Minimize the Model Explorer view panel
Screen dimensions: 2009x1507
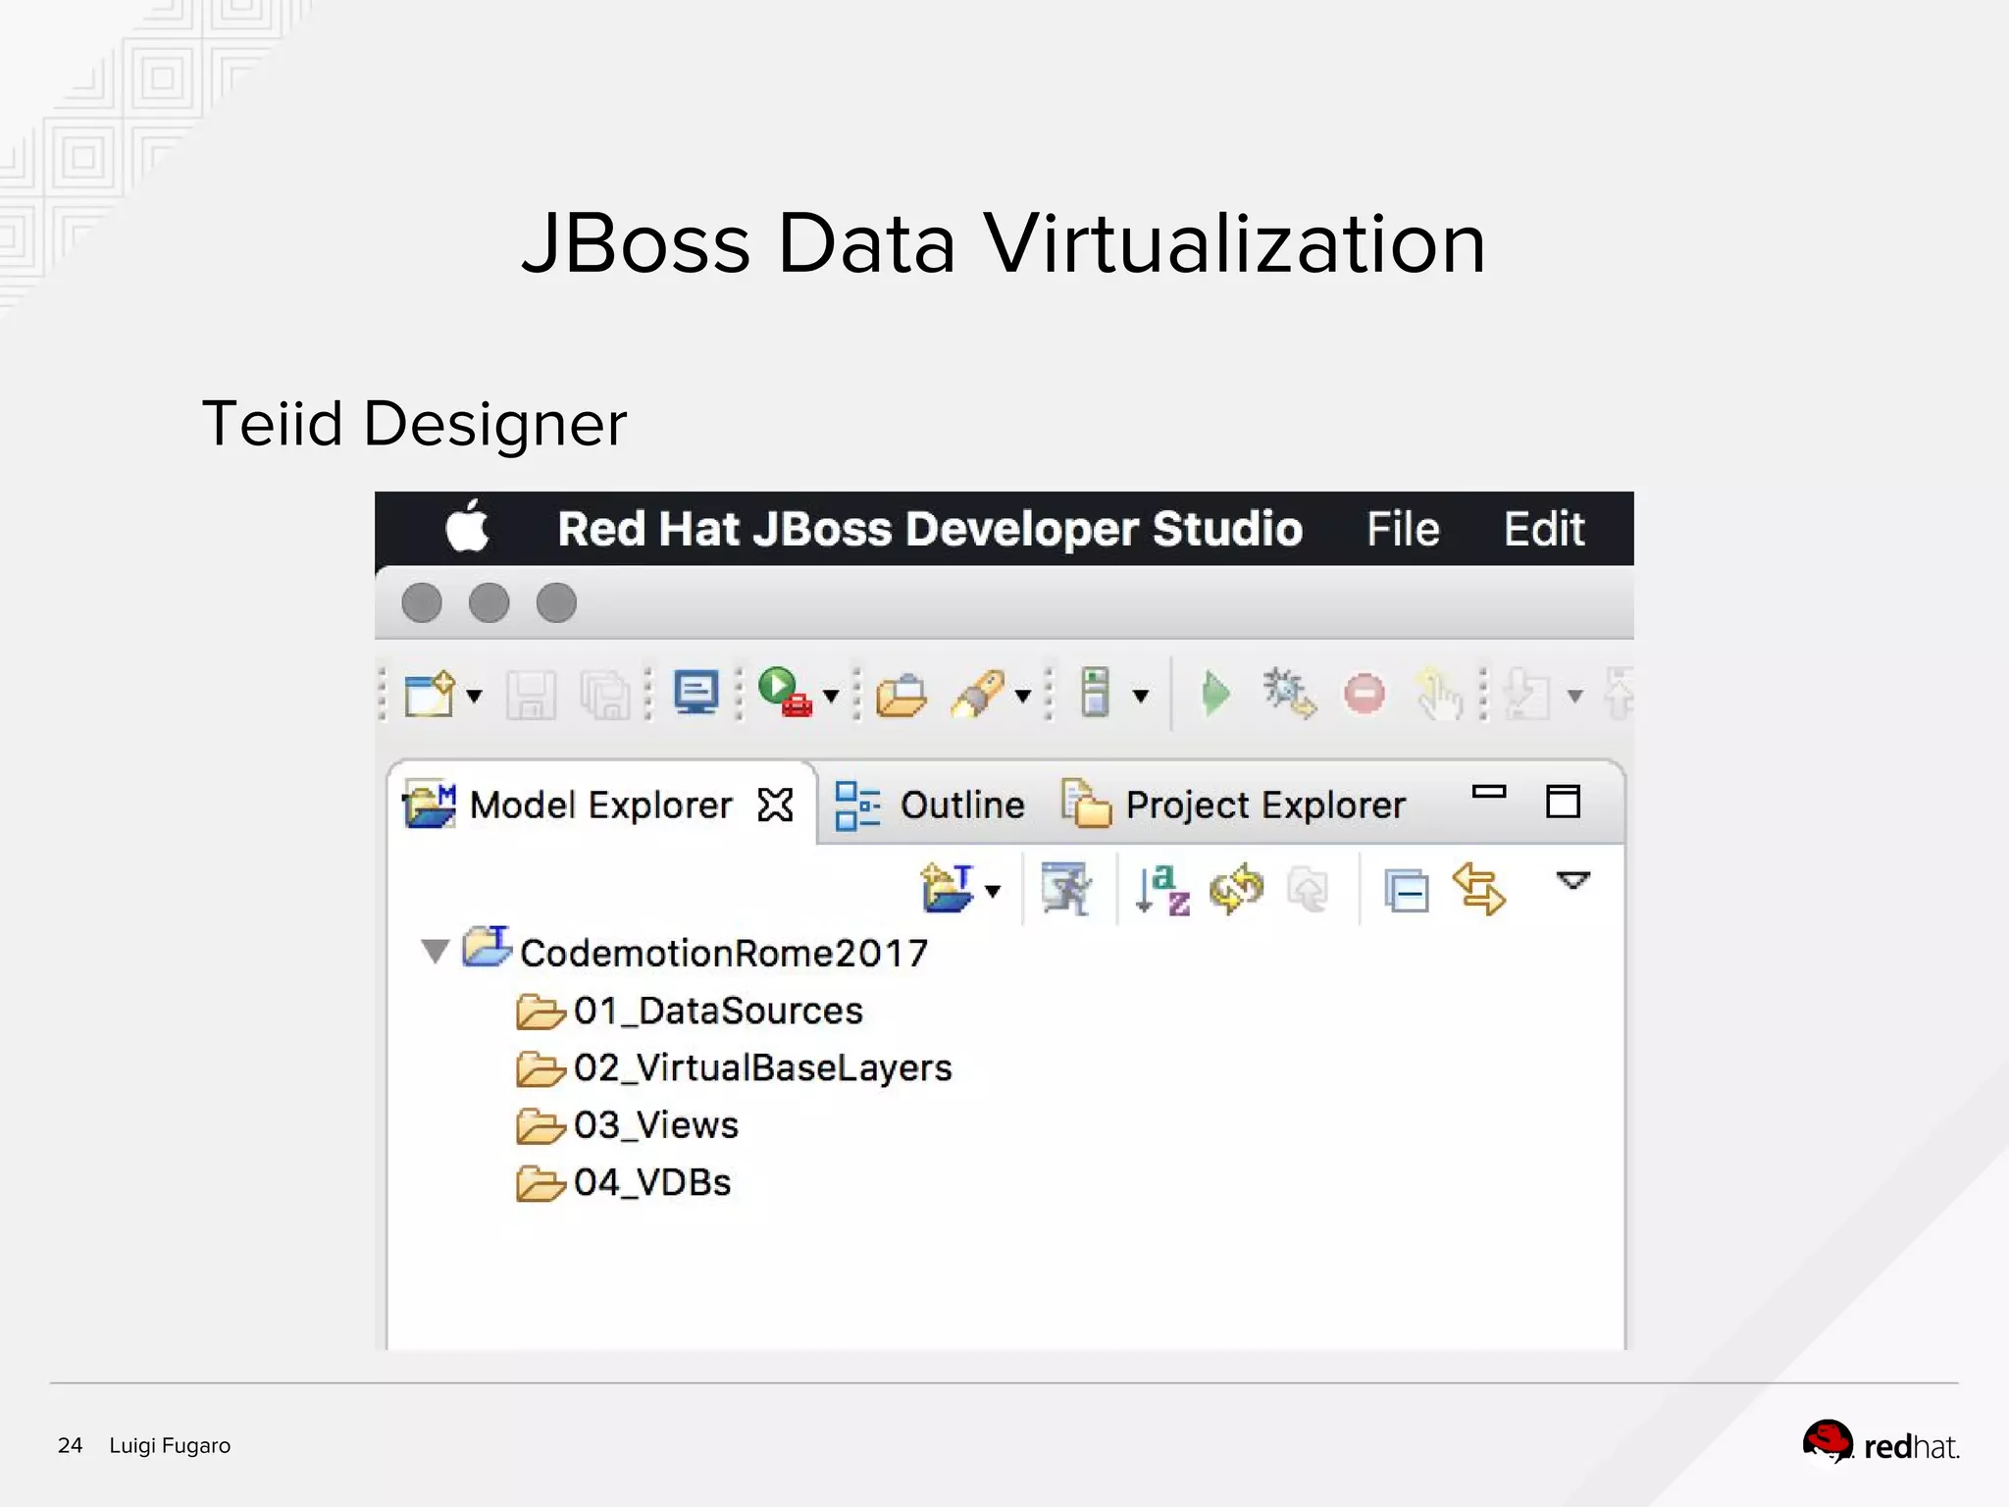point(1489,792)
